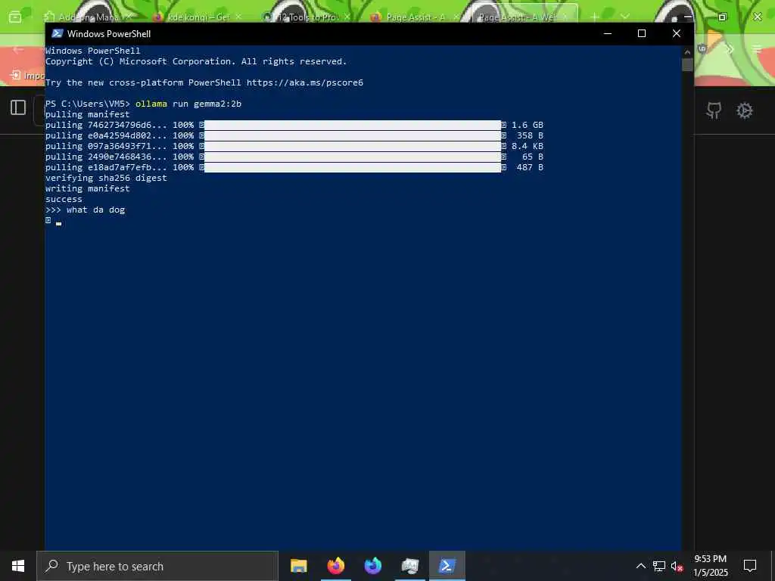
Task: Click the PowerShell taskbar icon
Action: point(447,566)
